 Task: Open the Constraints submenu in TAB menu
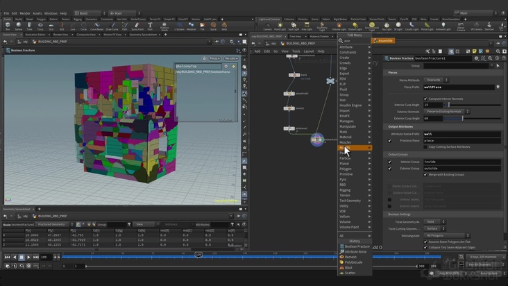[x=355, y=52]
